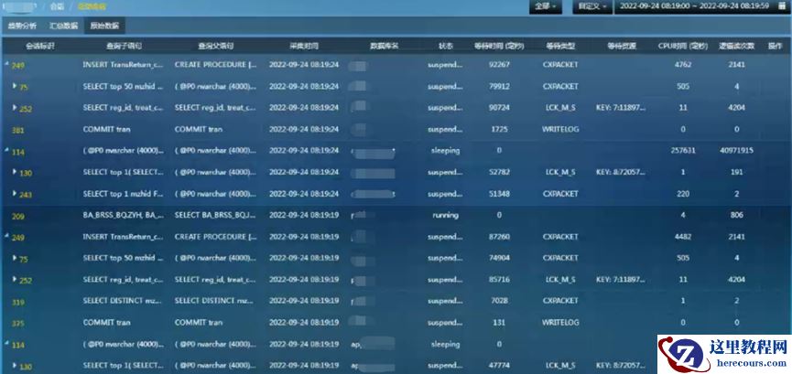
Task: Collapse session 114 row with CPU time 257631
Action: [x=7, y=152]
